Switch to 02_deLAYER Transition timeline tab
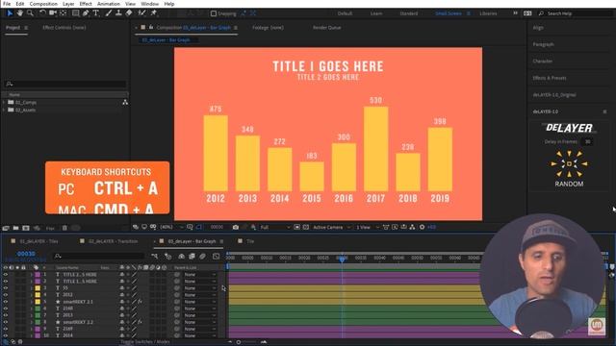 coord(113,241)
